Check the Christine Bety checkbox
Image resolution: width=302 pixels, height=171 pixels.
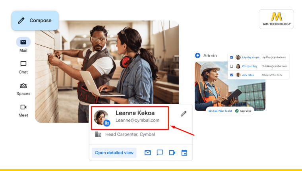click(232, 66)
